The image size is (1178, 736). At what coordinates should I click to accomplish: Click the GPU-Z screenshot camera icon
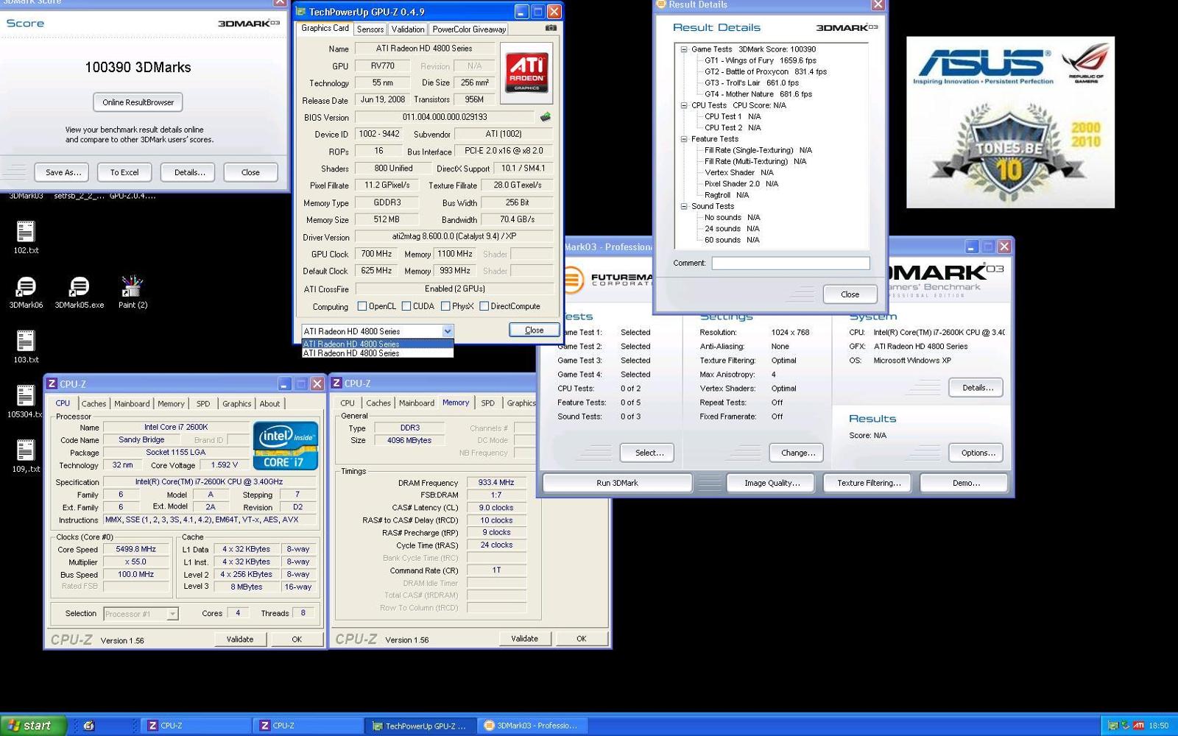click(x=551, y=29)
